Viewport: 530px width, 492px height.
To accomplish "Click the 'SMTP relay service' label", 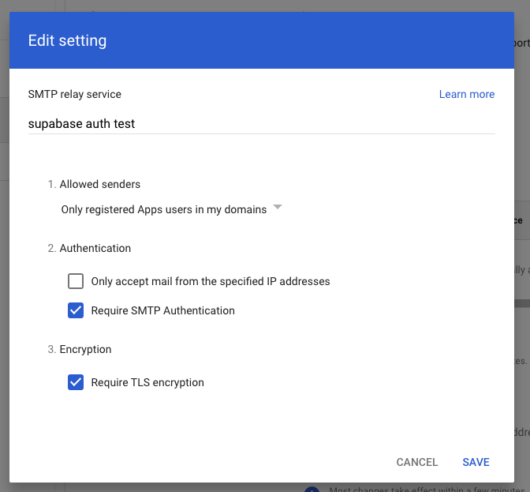I will [75, 94].
